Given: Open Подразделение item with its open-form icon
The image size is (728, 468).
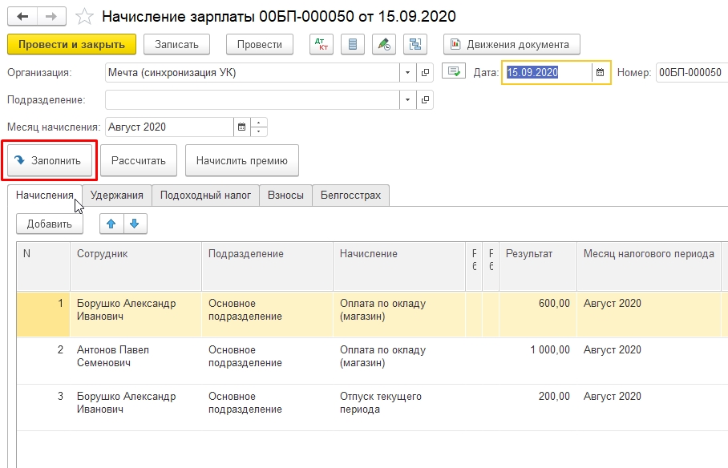Looking at the screenshot, I should [x=425, y=100].
